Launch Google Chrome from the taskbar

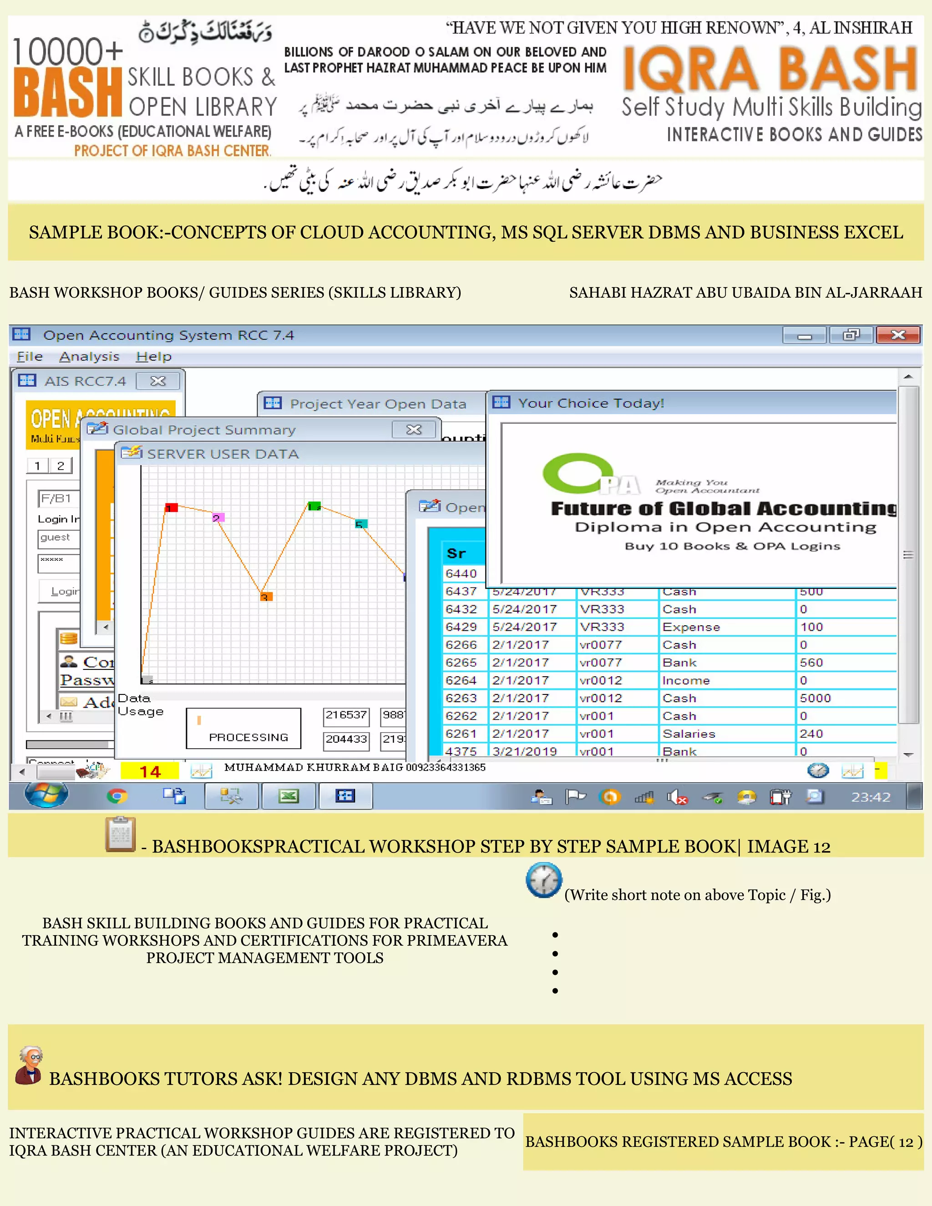(116, 796)
